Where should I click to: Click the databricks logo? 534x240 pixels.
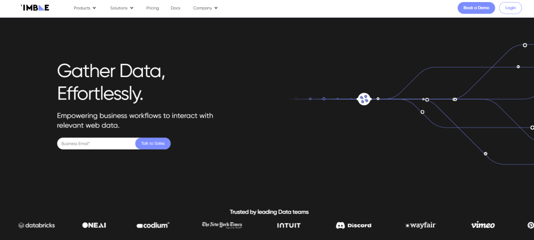pos(37,225)
